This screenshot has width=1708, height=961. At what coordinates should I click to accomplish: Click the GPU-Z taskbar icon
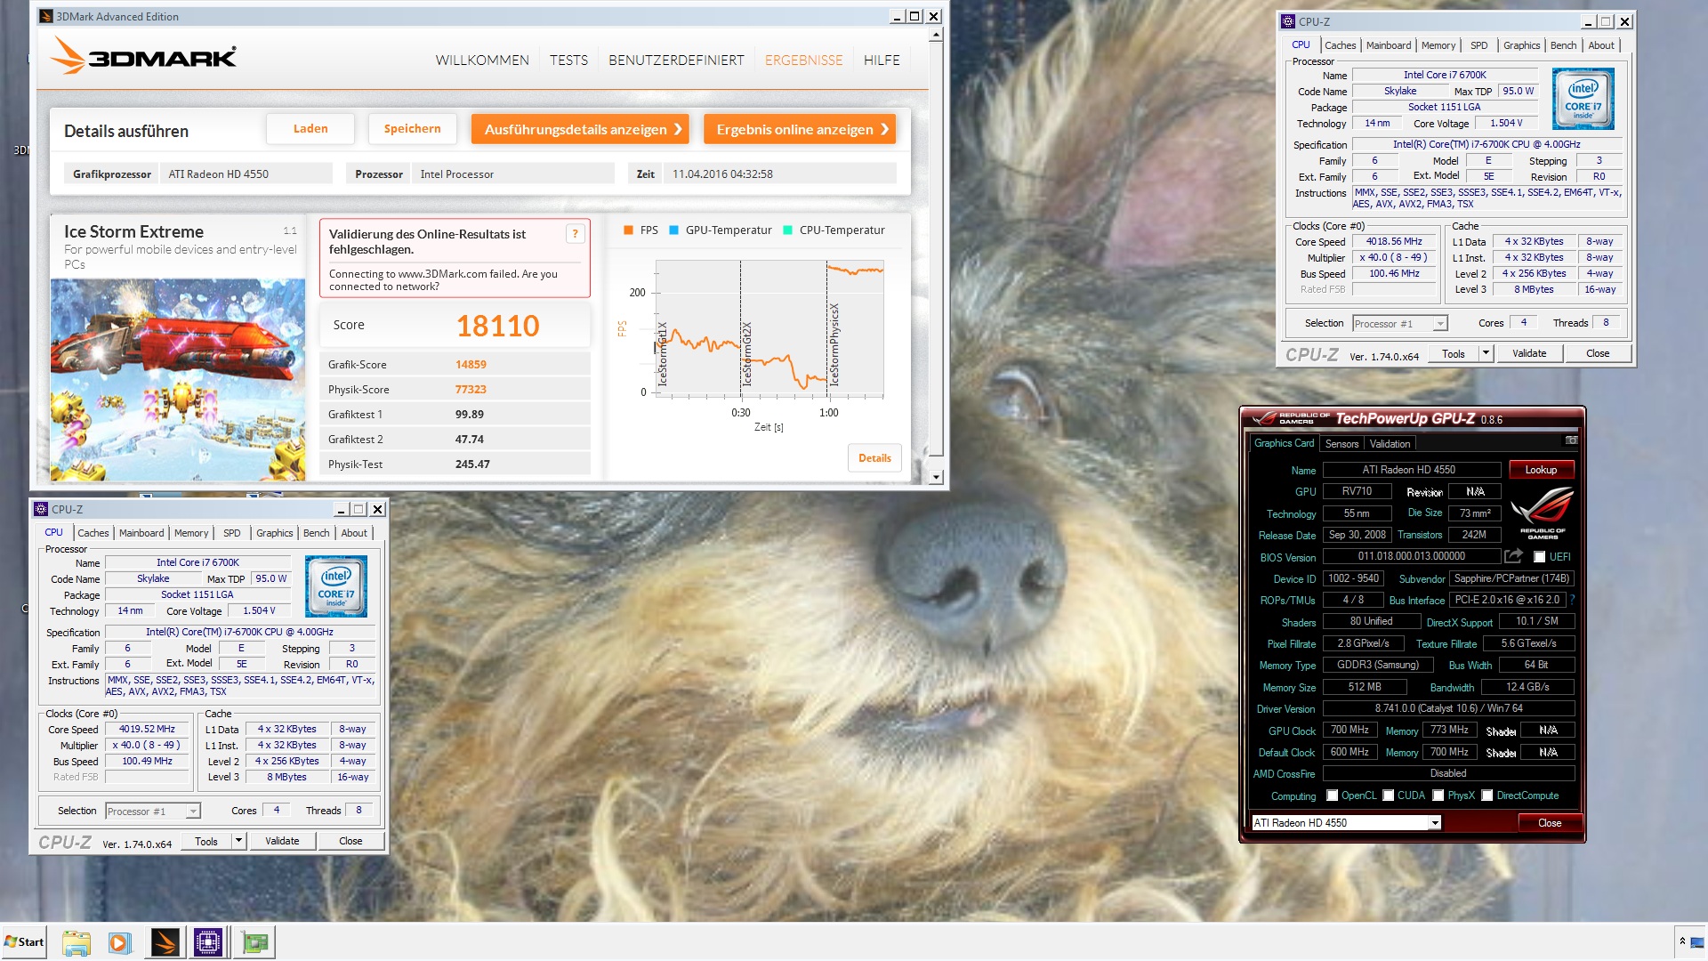255,942
